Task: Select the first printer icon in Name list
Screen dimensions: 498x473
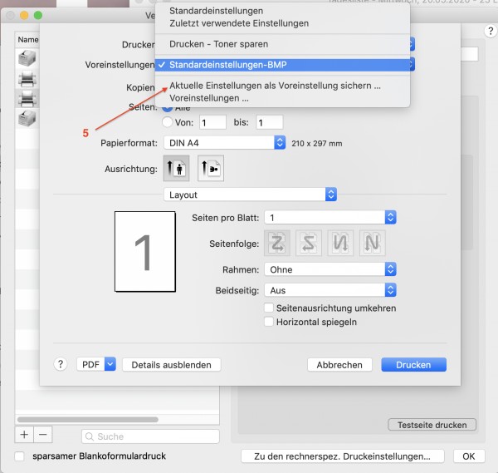Action: 27,58
